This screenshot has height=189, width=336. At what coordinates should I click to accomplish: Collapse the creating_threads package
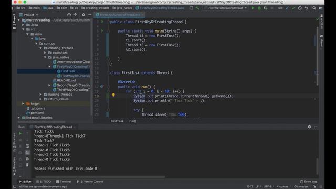click(x=41, y=48)
